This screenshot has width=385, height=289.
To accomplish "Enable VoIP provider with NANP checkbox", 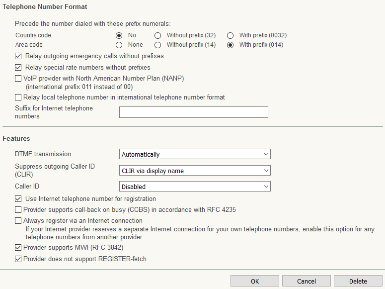I will click(19, 79).
